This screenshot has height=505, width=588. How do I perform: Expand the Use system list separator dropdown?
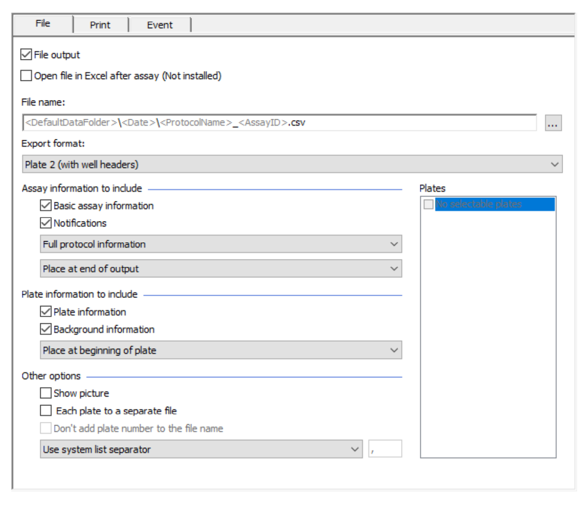[x=354, y=448]
